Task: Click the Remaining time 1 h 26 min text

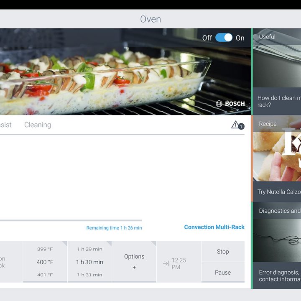Action: tap(114, 228)
